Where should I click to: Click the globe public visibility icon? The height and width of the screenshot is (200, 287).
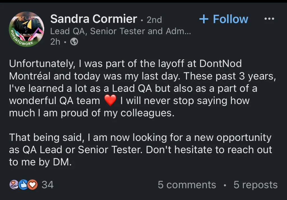coord(74,42)
